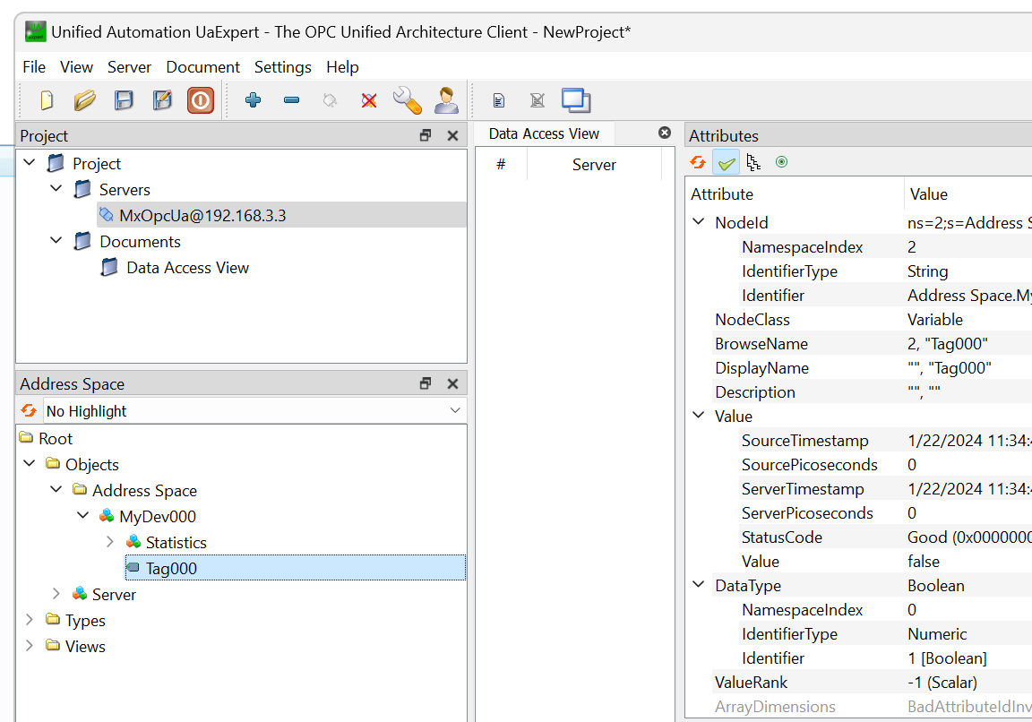Collapse the Documents folder in Project tree
Image resolution: width=1032 pixels, height=722 pixels.
pos(56,240)
